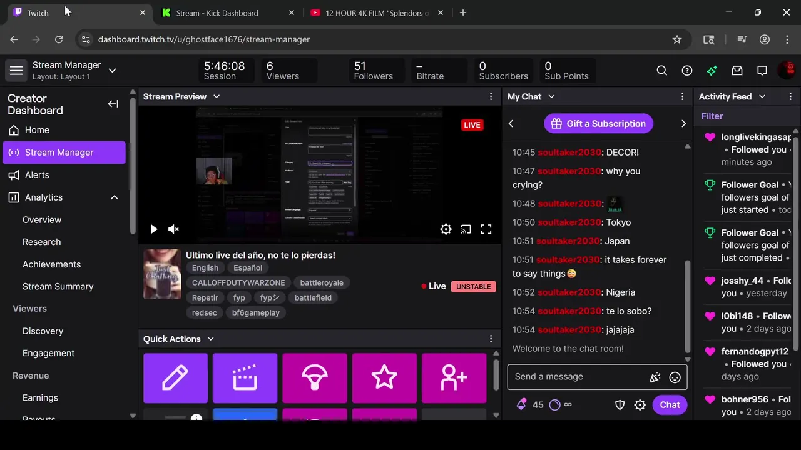The image size is (801, 450).
Task: Open Quick Actions panel options menu
Action: click(x=491, y=339)
